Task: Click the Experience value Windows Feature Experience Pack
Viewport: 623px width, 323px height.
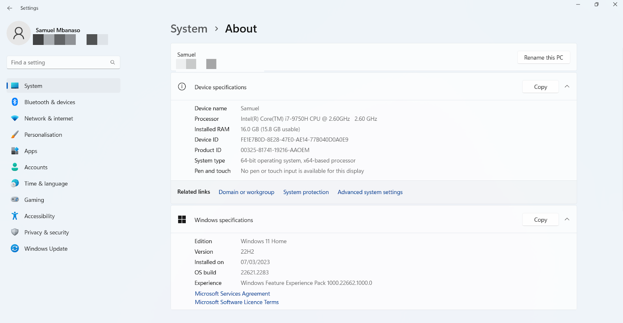Action: 306,283
